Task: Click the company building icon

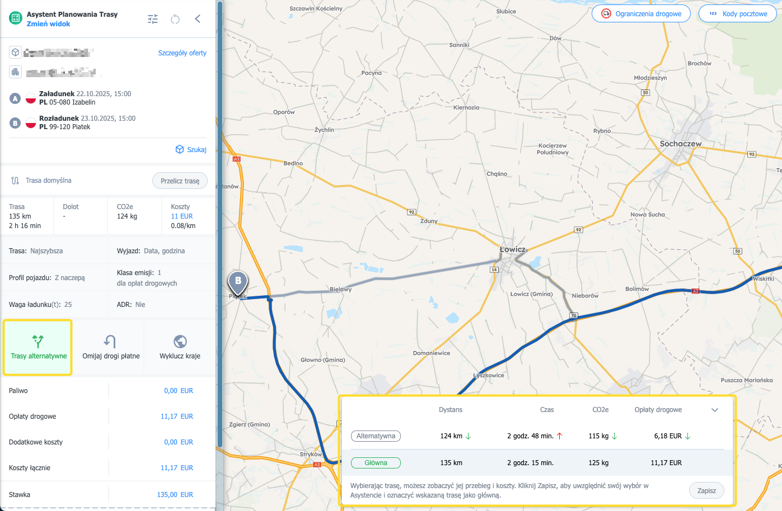Action: tap(15, 72)
